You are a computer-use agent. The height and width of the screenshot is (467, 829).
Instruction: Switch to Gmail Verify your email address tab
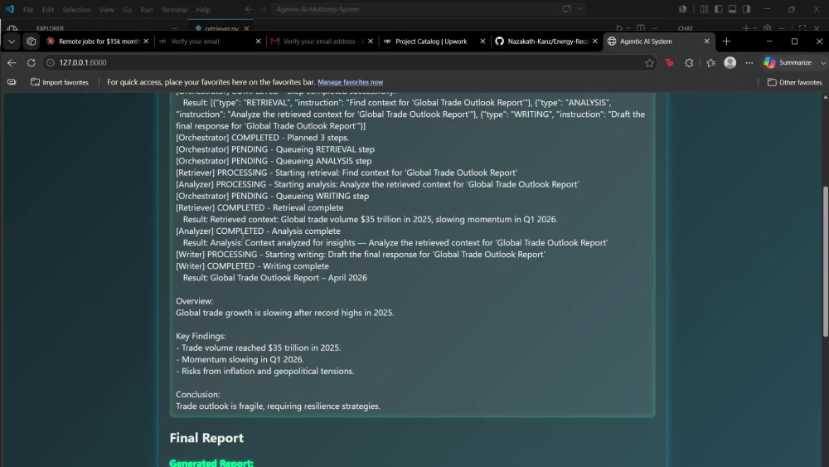pos(322,41)
